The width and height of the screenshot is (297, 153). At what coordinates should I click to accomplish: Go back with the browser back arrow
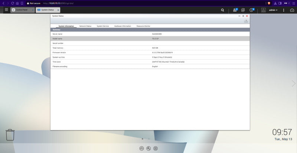(x=3, y=3)
